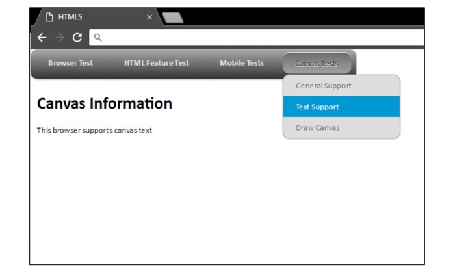Click the Canvas Information heading

[x=105, y=103]
